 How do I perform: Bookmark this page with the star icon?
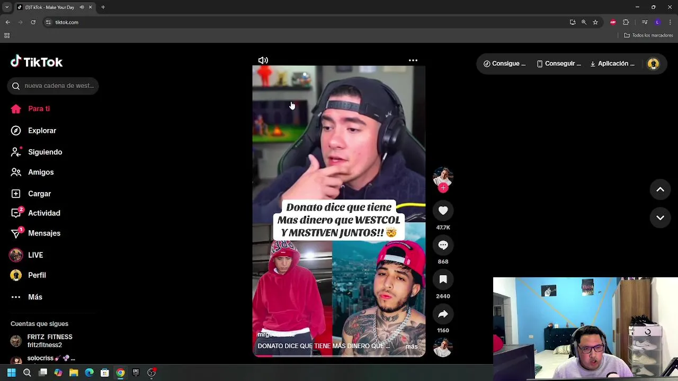595,22
